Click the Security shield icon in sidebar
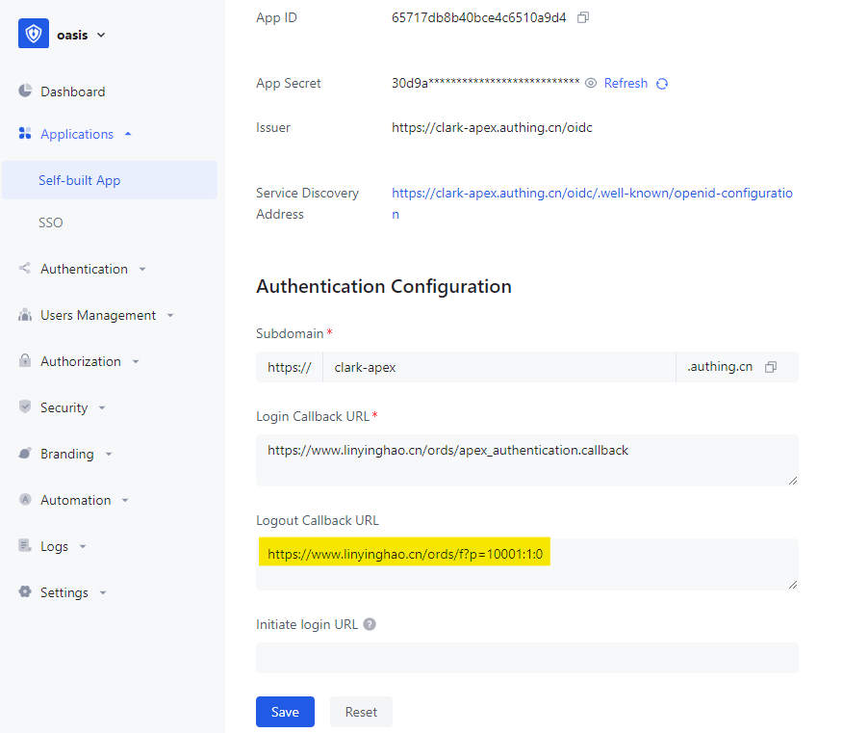The height and width of the screenshot is (733, 843). (x=25, y=407)
